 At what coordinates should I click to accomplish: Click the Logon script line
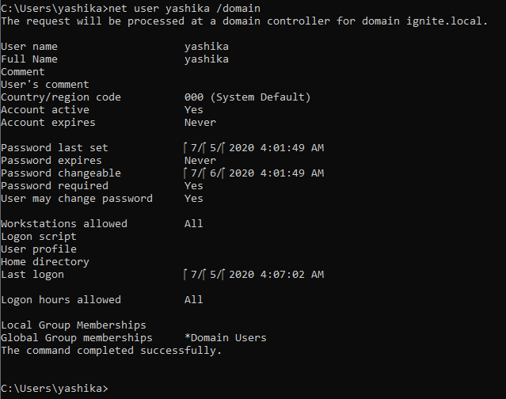pyautogui.click(x=39, y=237)
